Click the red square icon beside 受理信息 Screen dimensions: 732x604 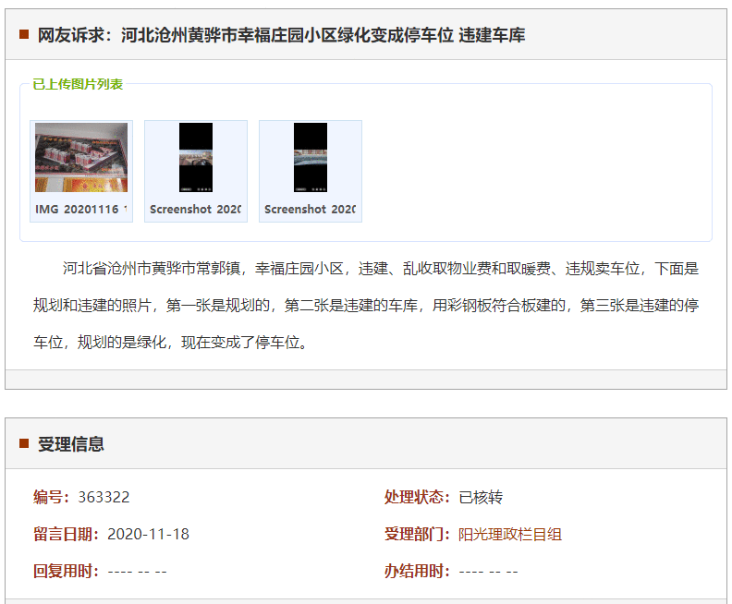pyautogui.click(x=24, y=443)
